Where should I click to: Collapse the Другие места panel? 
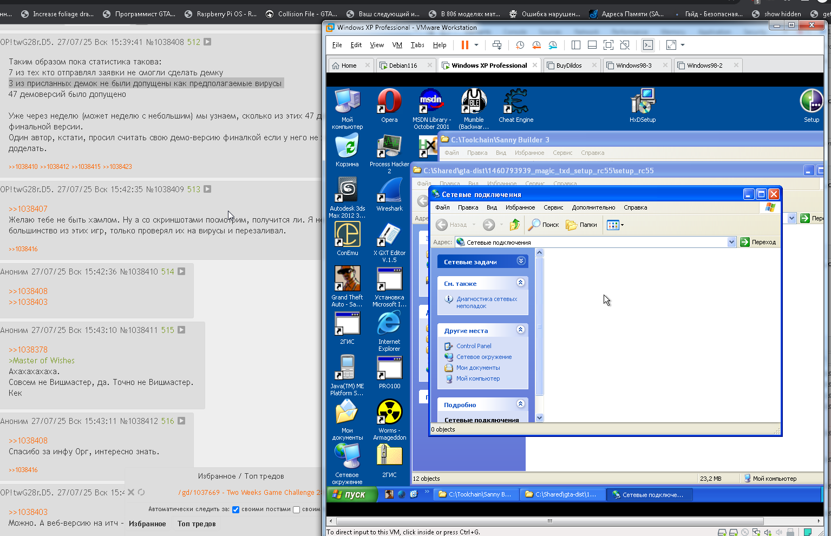520,330
